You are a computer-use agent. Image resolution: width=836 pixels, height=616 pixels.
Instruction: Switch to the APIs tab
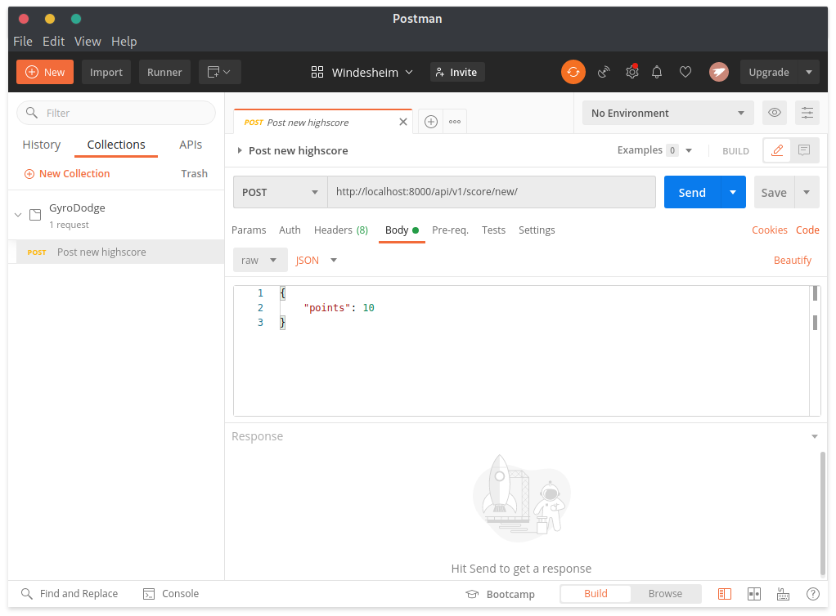pyautogui.click(x=191, y=145)
